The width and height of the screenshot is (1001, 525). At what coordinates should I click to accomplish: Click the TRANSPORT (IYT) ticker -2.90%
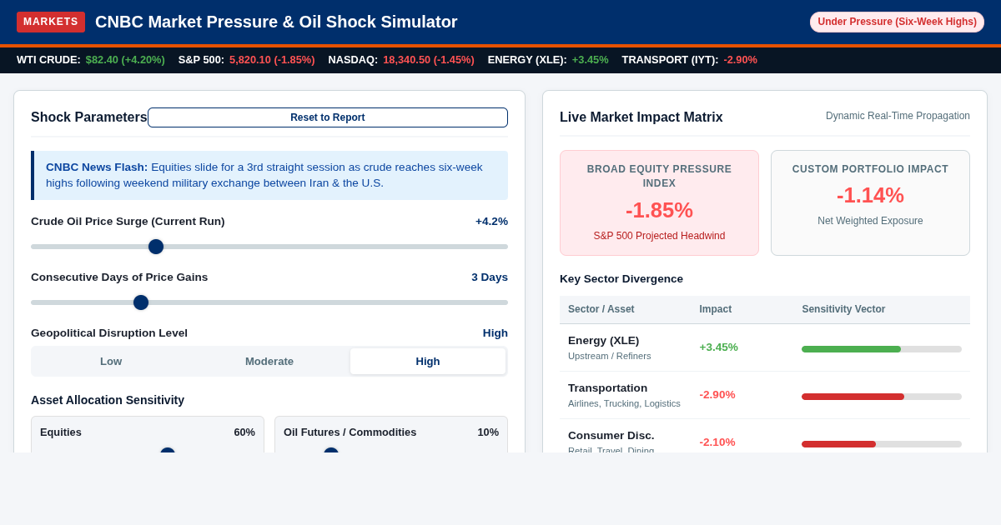[x=740, y=60]
